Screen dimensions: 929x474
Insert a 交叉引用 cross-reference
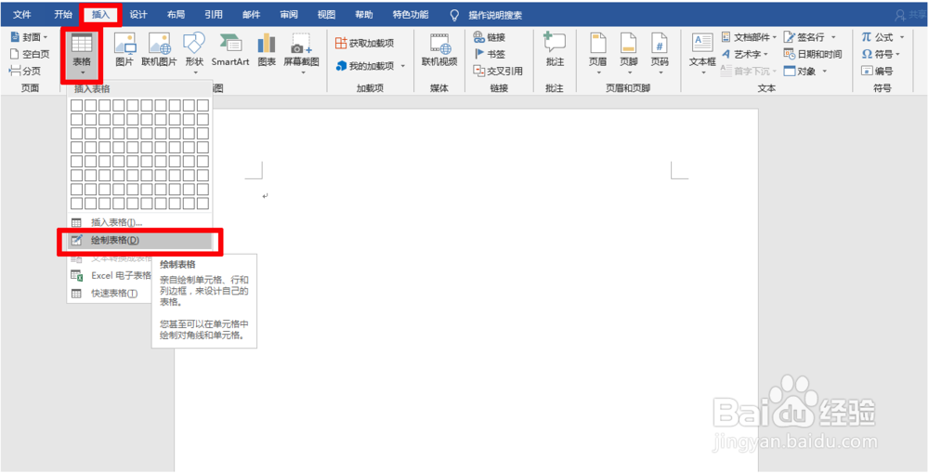(x=498, y=71)
